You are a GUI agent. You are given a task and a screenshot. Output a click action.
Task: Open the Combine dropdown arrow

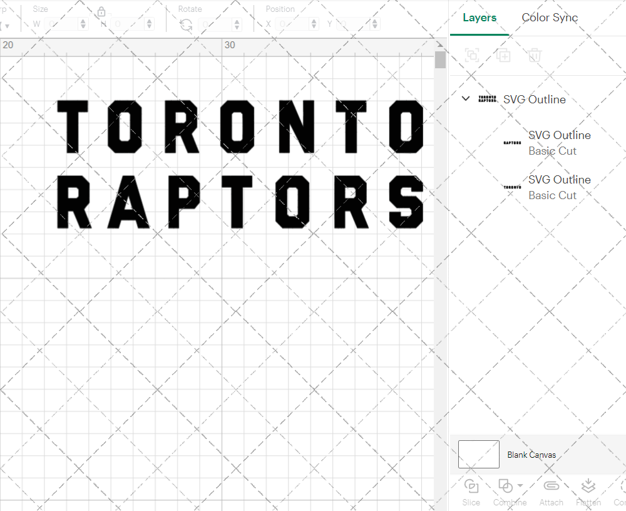[518, 485]
